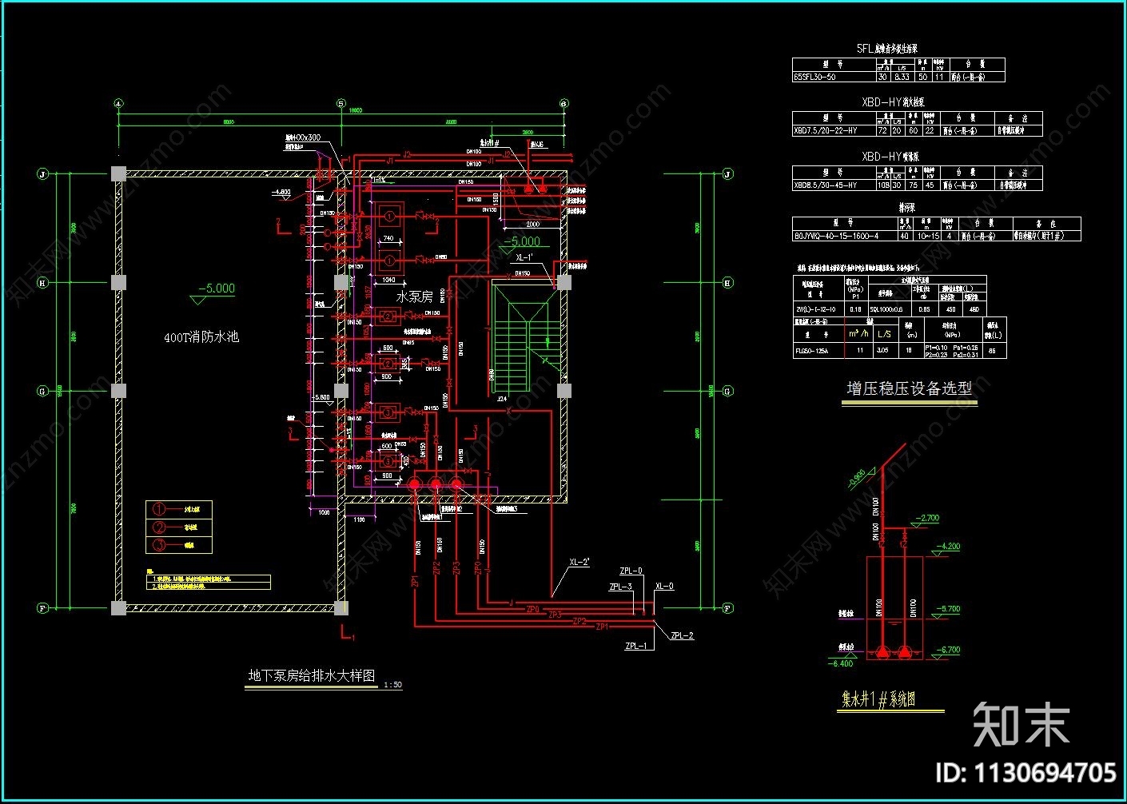Click the 'ZPL-3' pipe label
Screen dimensions: 1127x804
pos(620,587)
